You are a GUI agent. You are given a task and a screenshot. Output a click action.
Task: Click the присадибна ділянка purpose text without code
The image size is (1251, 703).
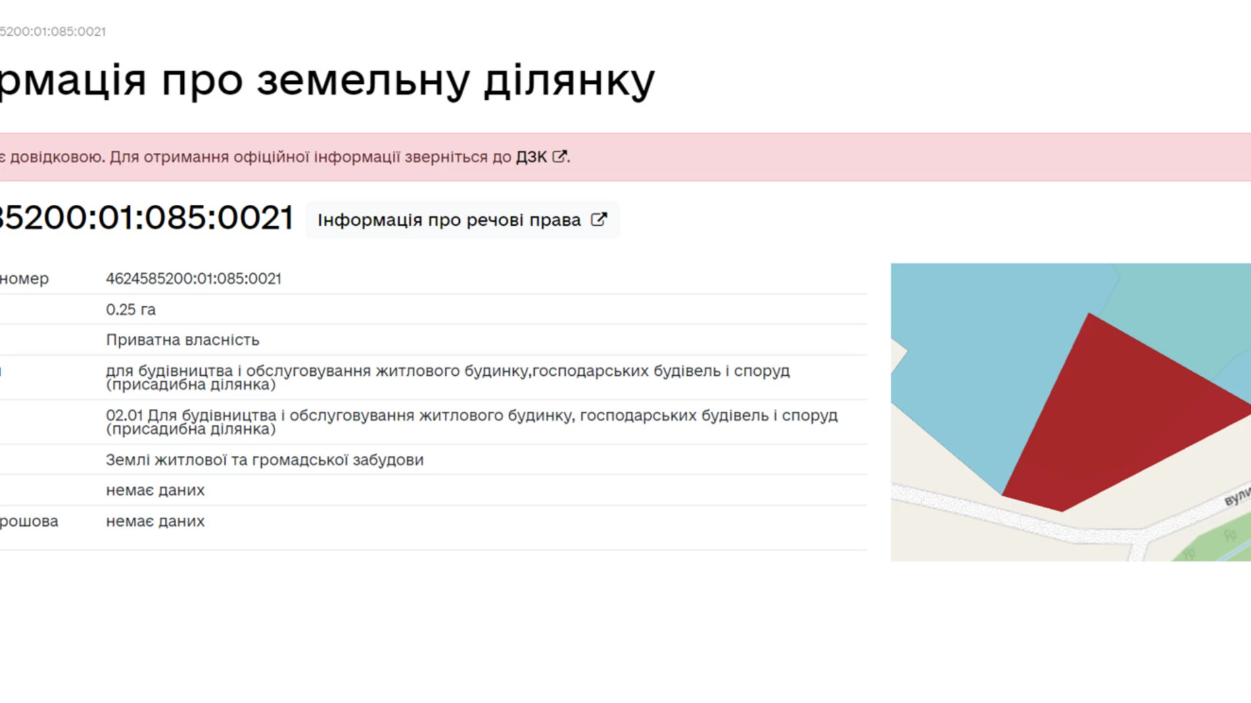[x=448, y=377]
